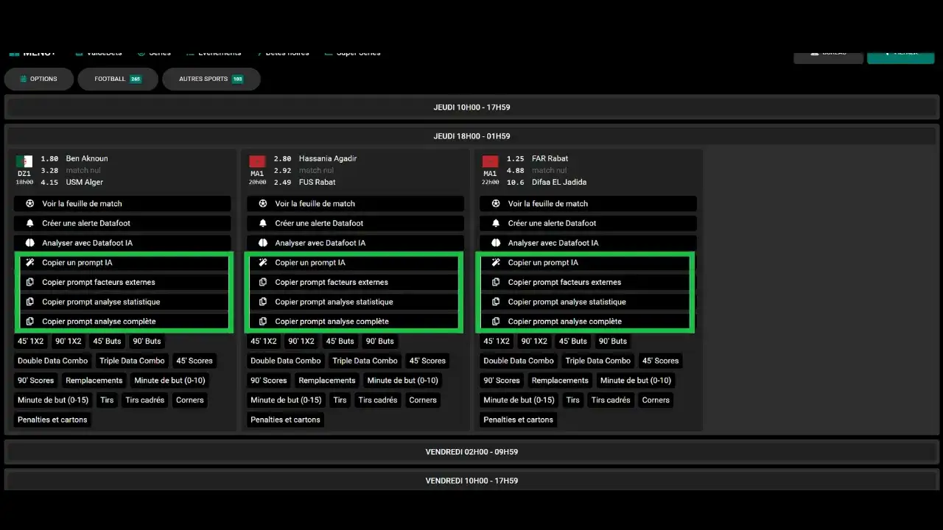
Task: Open Remplacements for Ben Aknoun match
Action: (94, 381)
